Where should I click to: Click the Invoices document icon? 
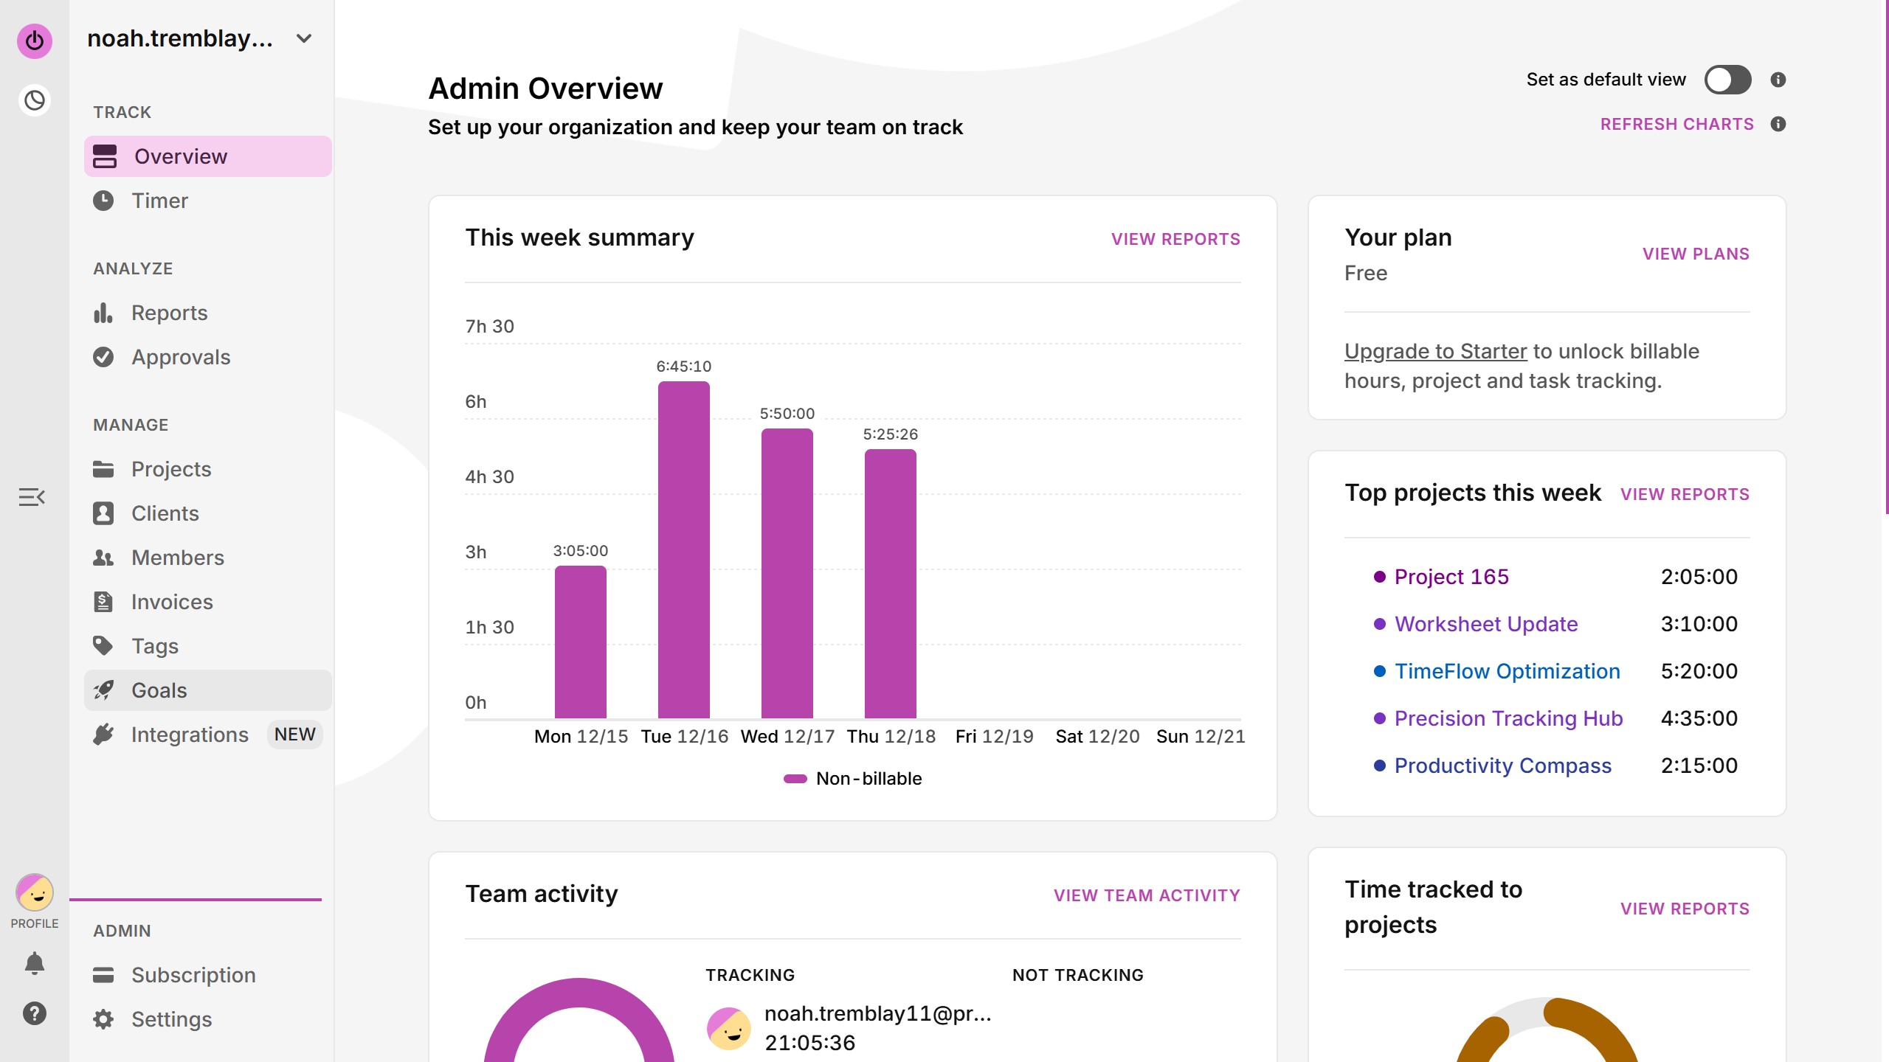[x=103, y=602]
